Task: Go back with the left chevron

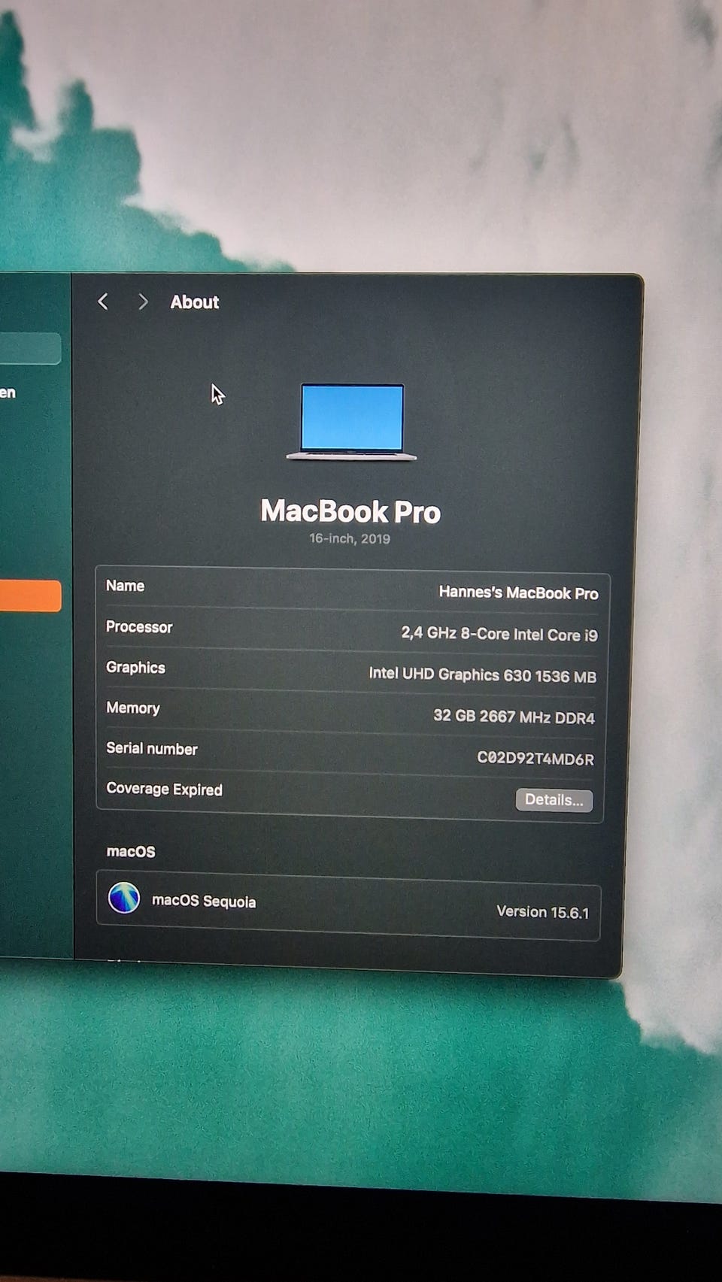Action: pos(103,302)
